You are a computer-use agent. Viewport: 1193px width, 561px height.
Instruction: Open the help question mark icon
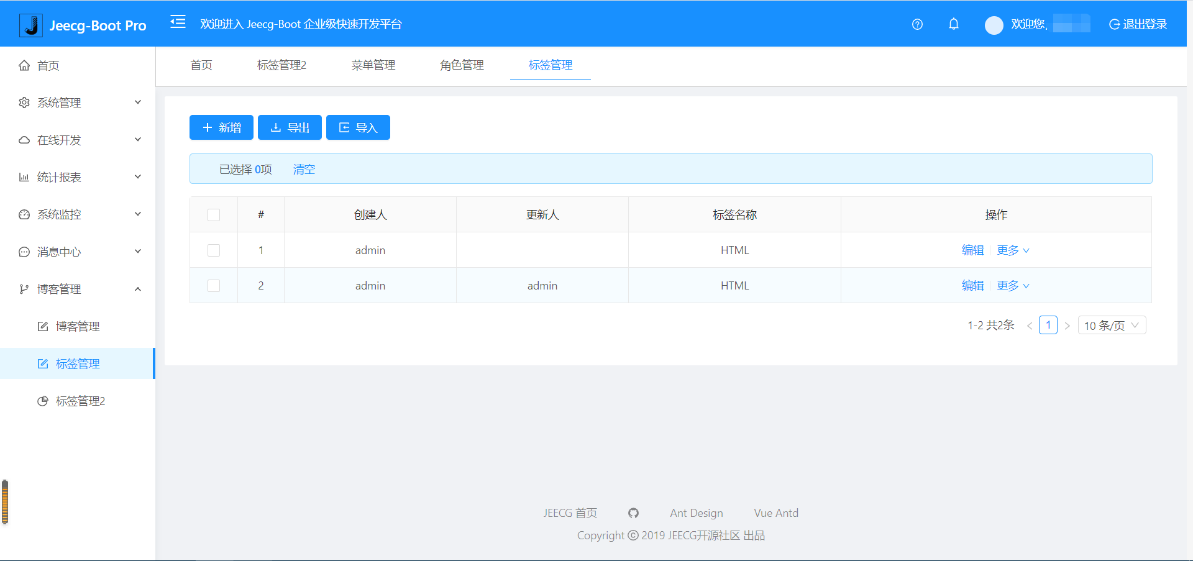point(916,24)
